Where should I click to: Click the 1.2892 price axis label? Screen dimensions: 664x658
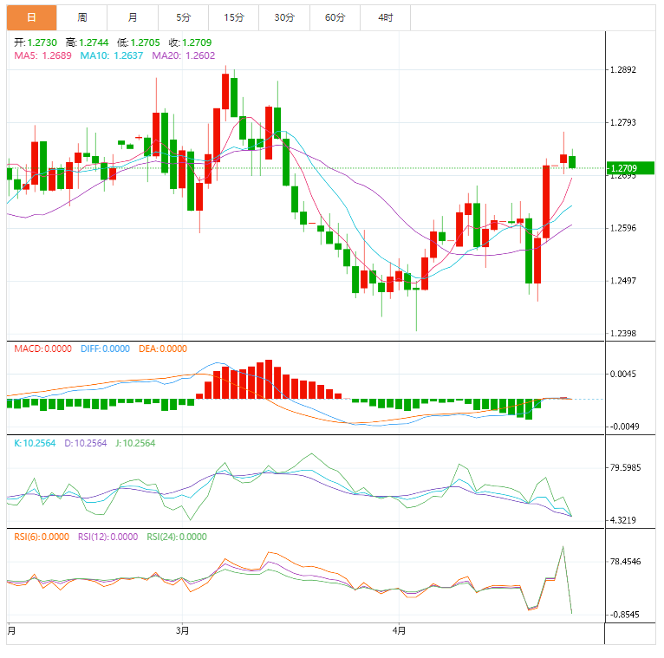coord(623,69)
